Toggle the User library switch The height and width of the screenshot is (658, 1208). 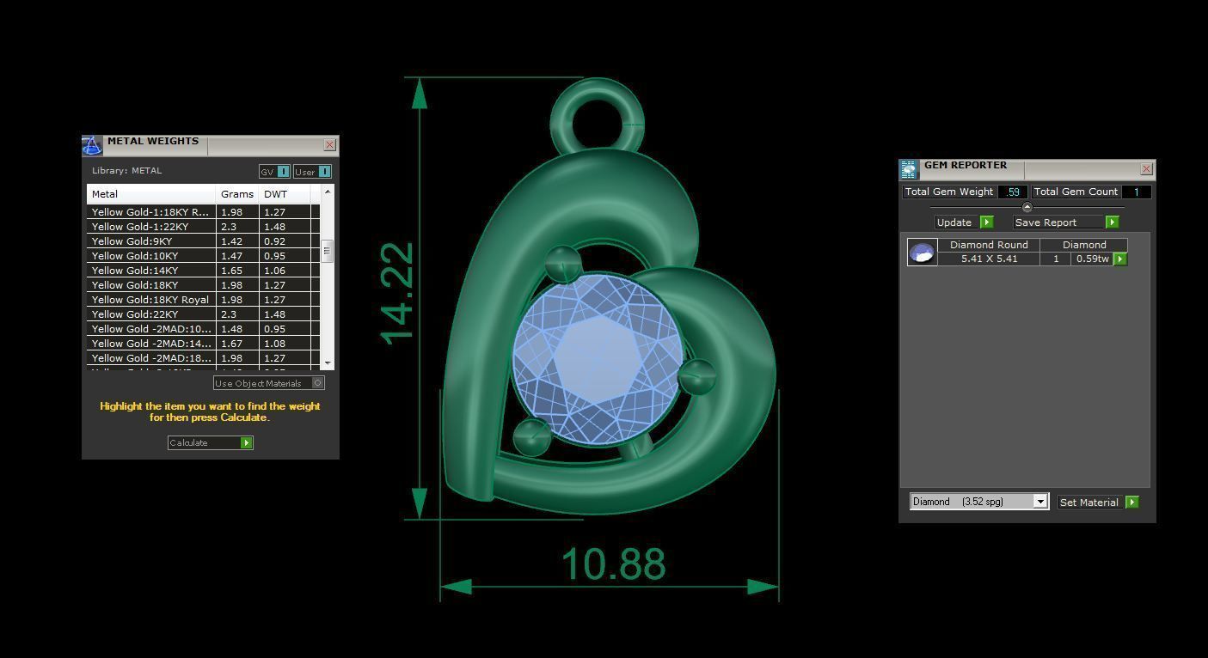[312, 172]
